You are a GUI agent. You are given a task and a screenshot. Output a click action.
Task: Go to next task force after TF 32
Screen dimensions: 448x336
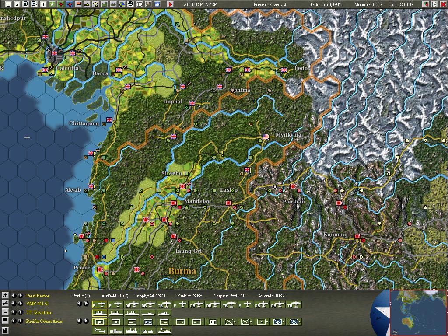(x=20, y=312)
